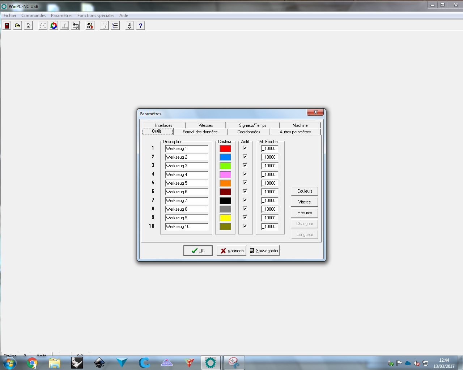463x370 pixels.
Task: Click the WinPC-NC gear taskbar icon
Action: tap(211, 363)
